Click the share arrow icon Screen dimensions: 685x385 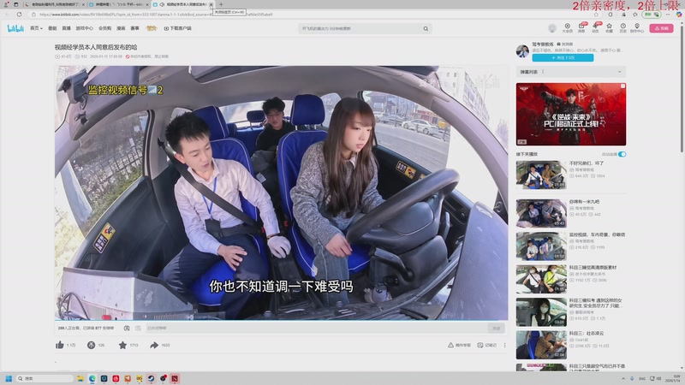[154, 345]
